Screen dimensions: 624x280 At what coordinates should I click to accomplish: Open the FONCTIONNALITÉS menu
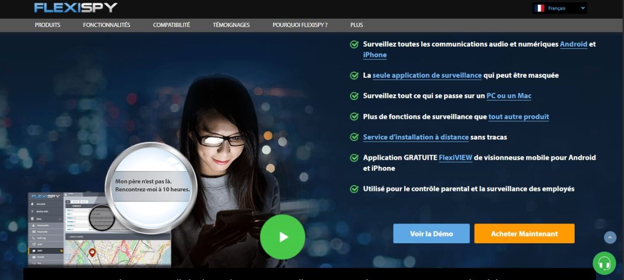point(107,25)
